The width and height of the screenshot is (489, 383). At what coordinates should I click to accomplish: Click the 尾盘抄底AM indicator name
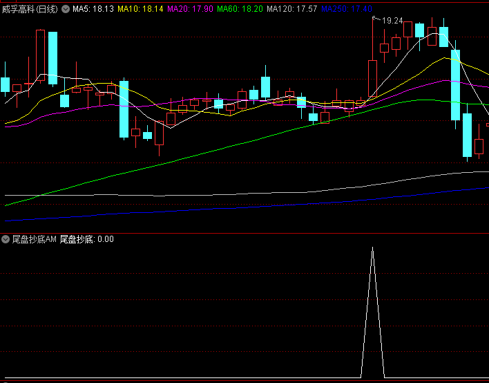(35, 239)
